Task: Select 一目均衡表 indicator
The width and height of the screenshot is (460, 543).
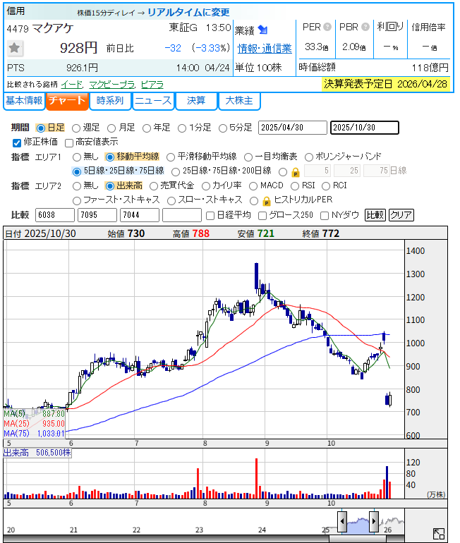Action: 248,157
